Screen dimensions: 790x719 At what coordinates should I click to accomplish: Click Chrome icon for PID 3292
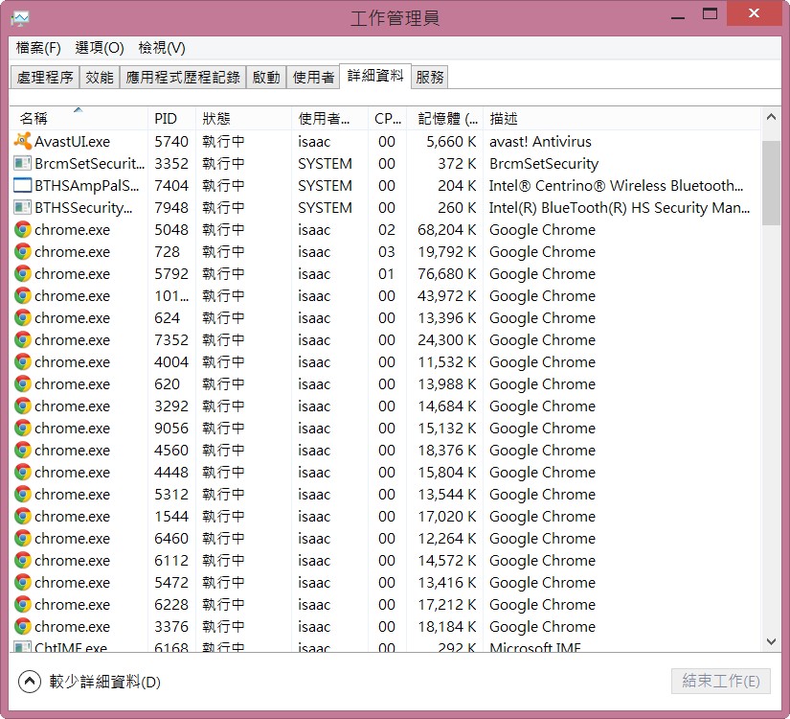[x=23, y=406]
